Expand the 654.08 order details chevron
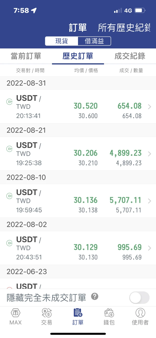 149,107
